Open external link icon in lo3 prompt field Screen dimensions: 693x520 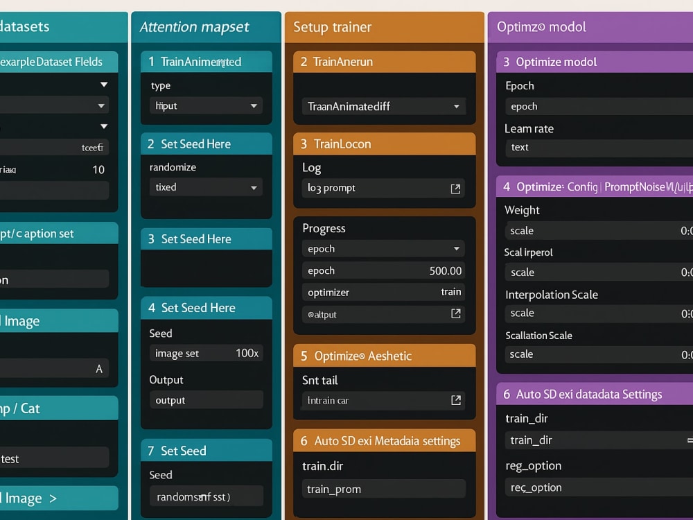click(x=455, y=189)
